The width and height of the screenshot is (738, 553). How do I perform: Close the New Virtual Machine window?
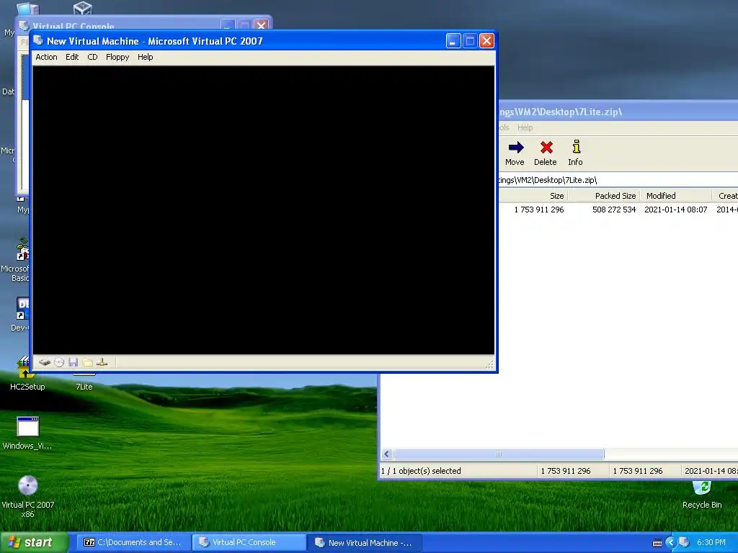point(486,41)
